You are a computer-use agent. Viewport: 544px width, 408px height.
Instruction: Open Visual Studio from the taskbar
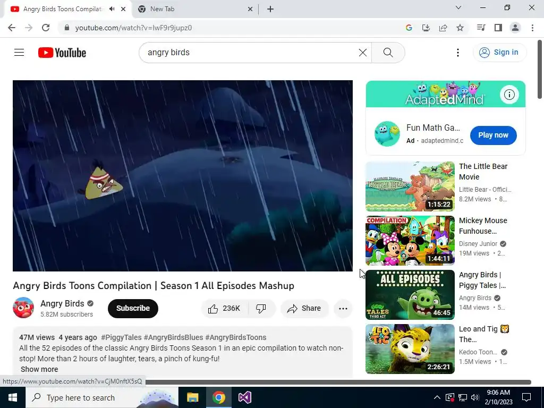[244, 397]
